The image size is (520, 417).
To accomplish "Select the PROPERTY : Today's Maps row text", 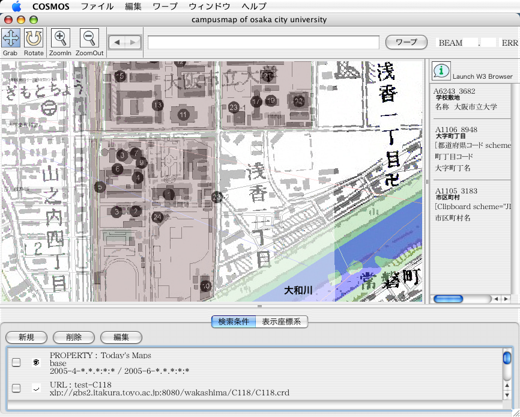I will click(x=100, y=356).
